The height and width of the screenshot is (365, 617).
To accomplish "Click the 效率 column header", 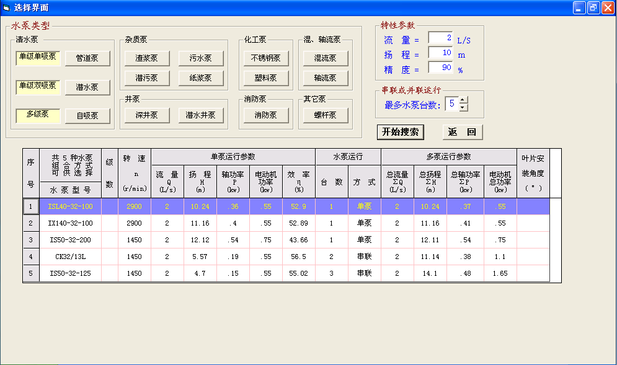I will (x=299, y=182).
